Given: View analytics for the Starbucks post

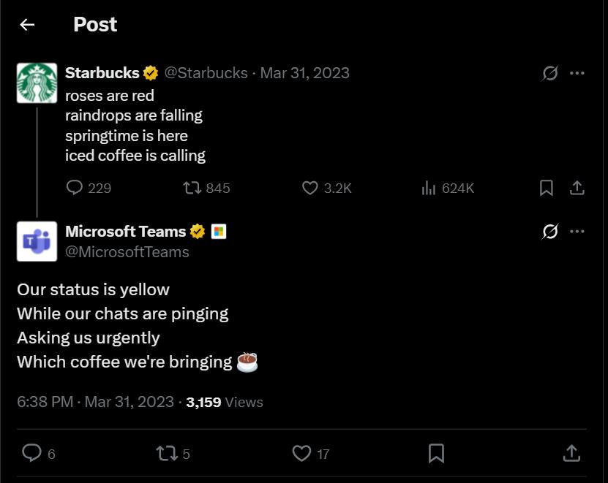Looking at the screenshot, I should tap(429, 188).
